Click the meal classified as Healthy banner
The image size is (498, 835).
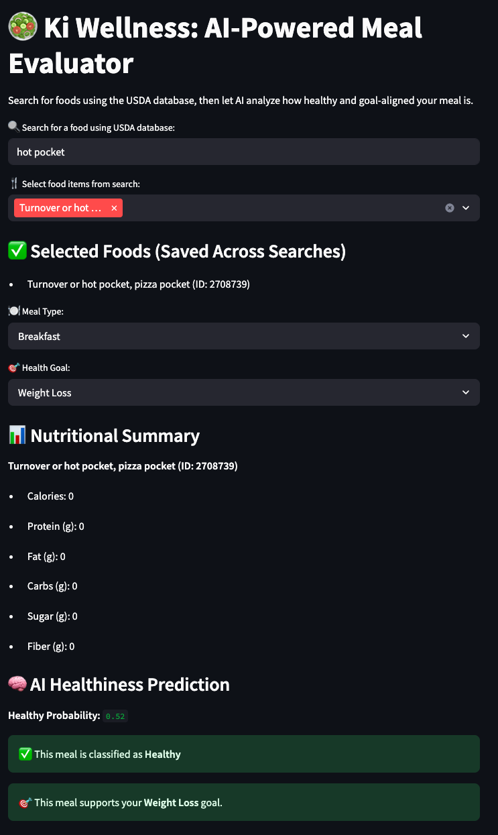coord(244,753)
